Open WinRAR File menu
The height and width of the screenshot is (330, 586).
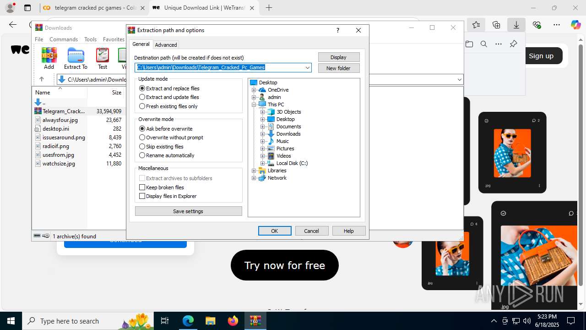(39, 39)
